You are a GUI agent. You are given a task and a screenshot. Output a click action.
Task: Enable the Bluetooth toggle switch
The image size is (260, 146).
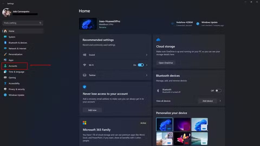pyautogui.click(x=218, y=91)
